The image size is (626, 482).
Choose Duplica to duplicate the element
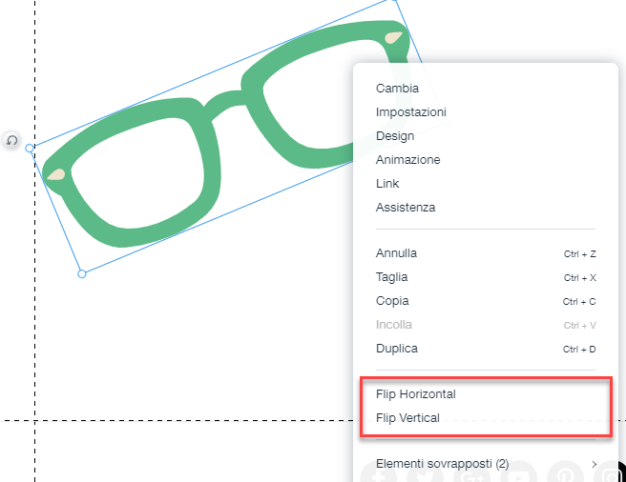[396, 349]
